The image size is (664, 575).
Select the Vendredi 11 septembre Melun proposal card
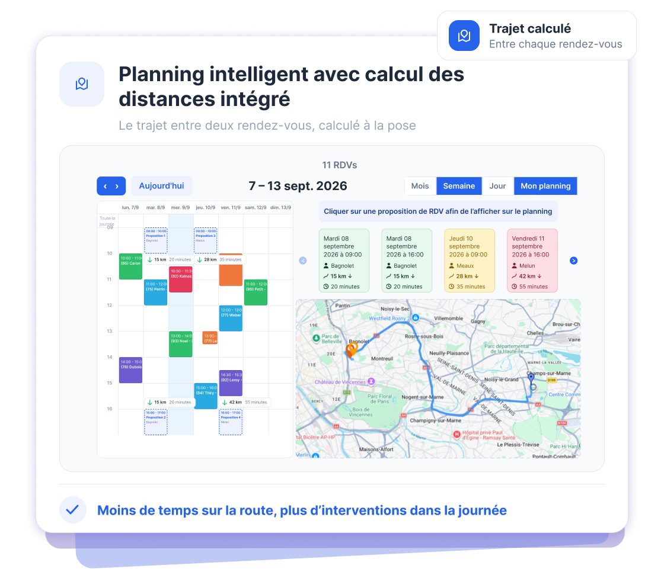[532, 261]
